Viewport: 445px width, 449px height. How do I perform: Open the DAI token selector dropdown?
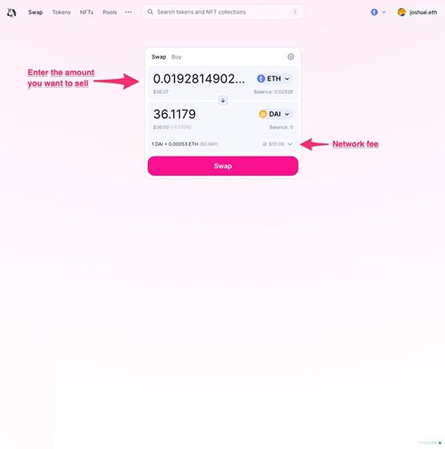pos(275,114)
